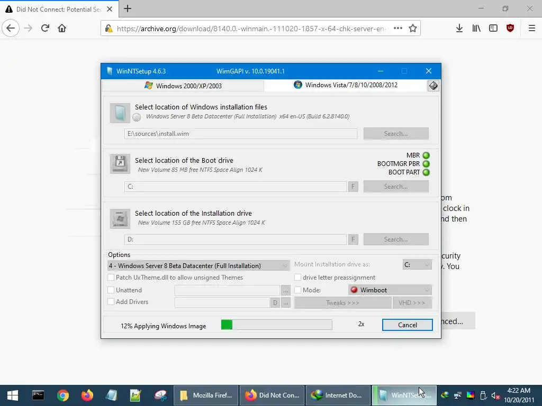Bookmark this page with the star icon
542x406 pixels.
coord(413,29)
